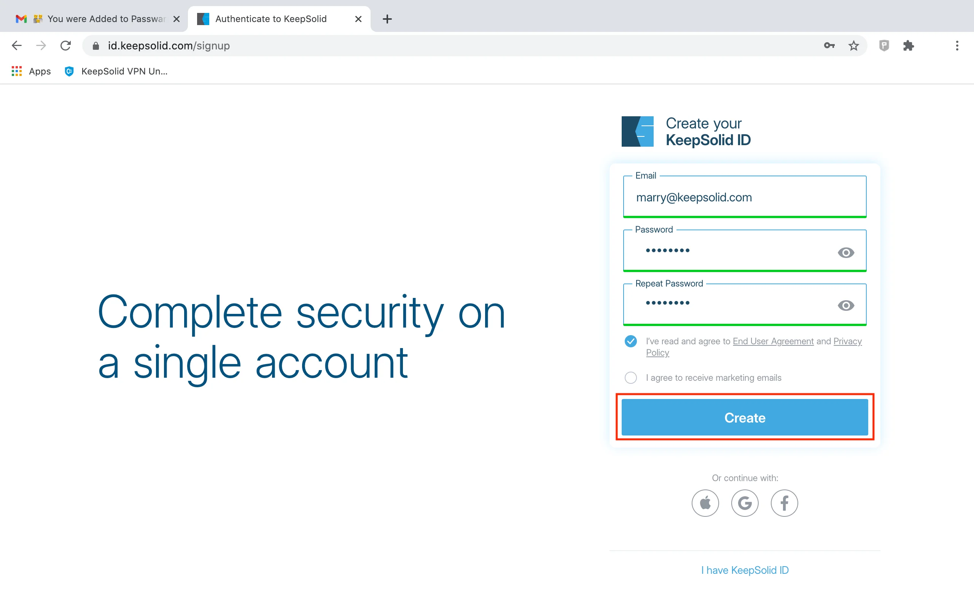Screen dimensions: 974x608
Task: Enable marketing emails option
Action: (x=631, y=378)
